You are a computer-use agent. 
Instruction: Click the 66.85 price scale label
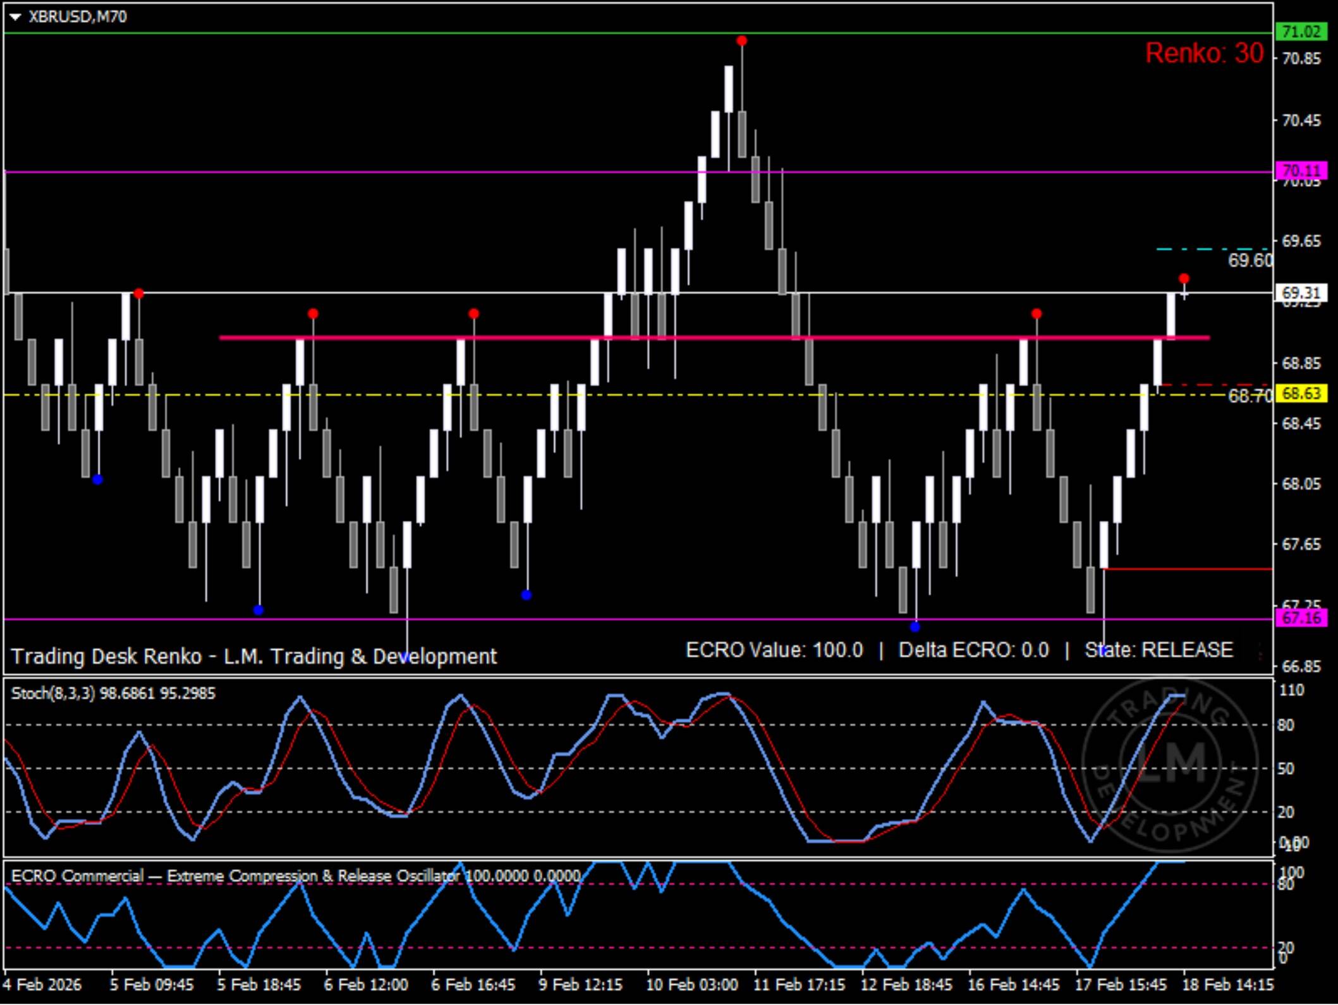[x=1301, y=666]
